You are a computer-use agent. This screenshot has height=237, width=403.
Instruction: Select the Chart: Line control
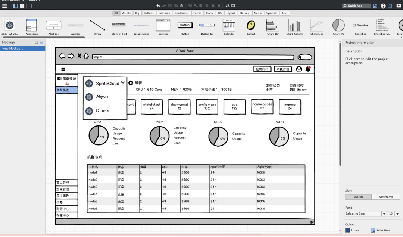(317, 27)
